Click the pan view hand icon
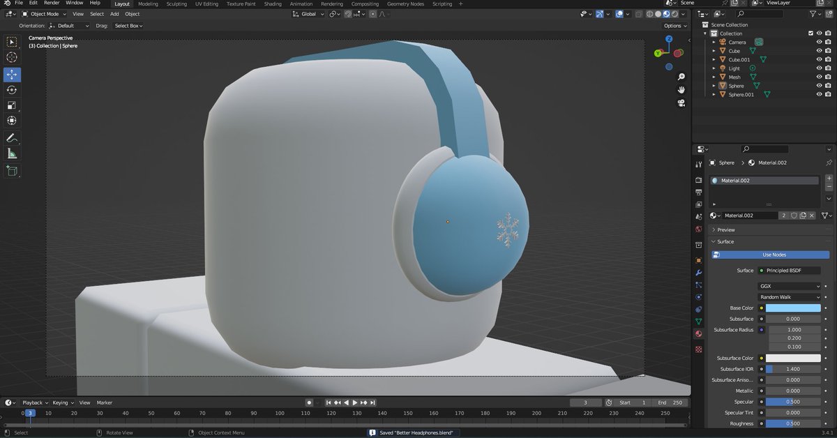This screenshot has width=837, height=438. [x=681, y=90]
